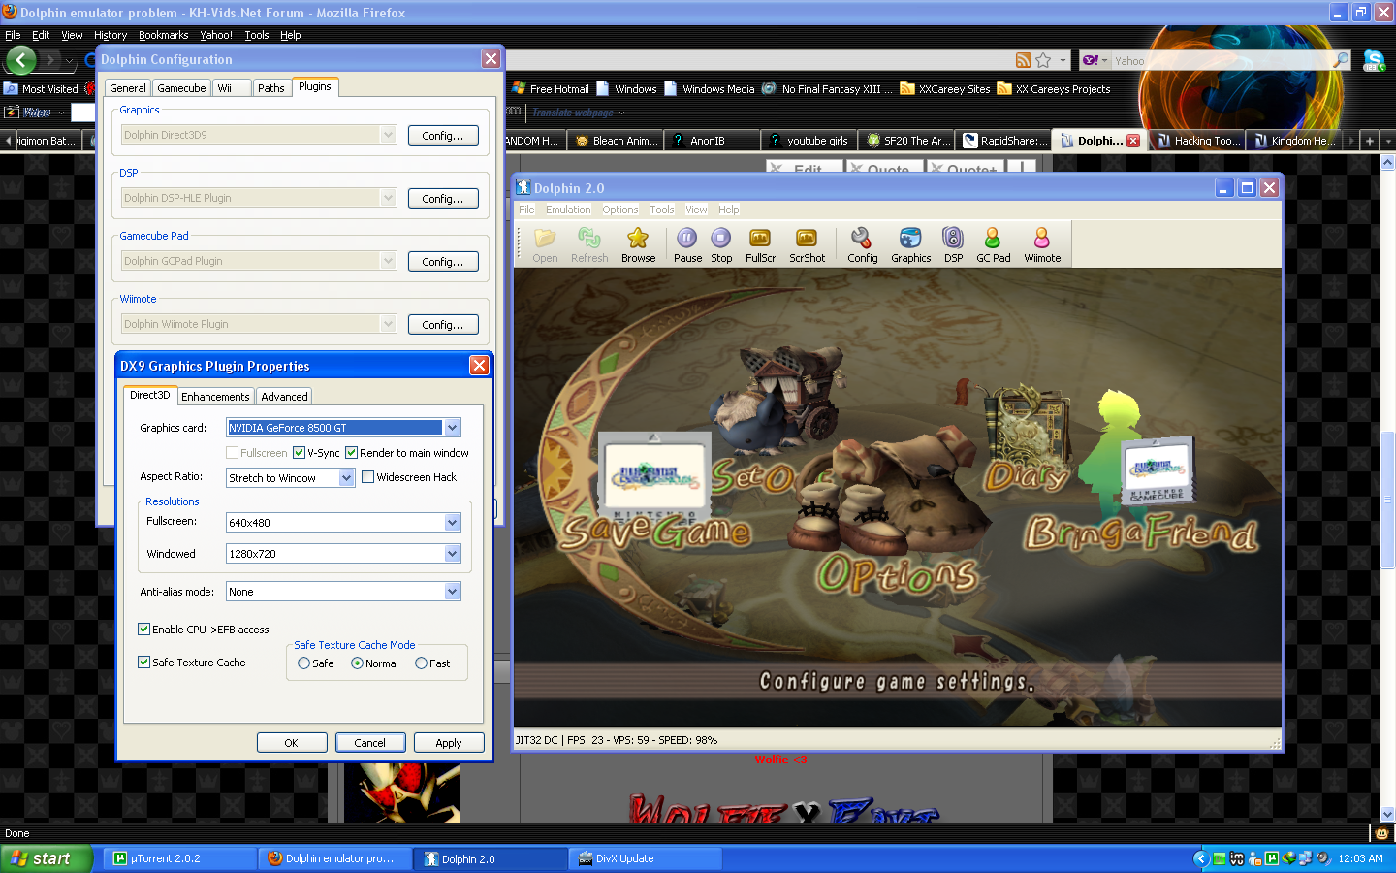Click Config button for Wiimote plugin
Image resolution: width=1396 pixels, height=873 pixels.
[443, 325]
